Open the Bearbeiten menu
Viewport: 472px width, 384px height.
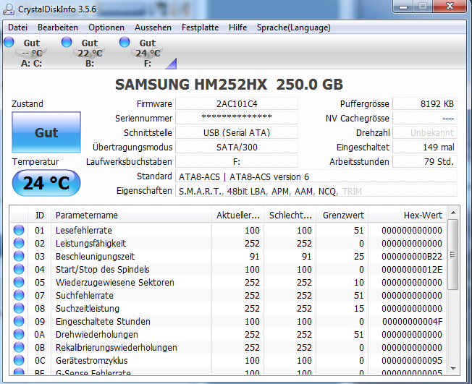(x=58, y=27)
